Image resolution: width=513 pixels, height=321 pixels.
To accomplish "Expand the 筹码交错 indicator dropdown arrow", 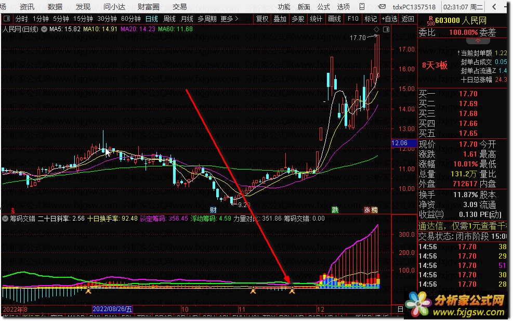I will tap(5, 219).
